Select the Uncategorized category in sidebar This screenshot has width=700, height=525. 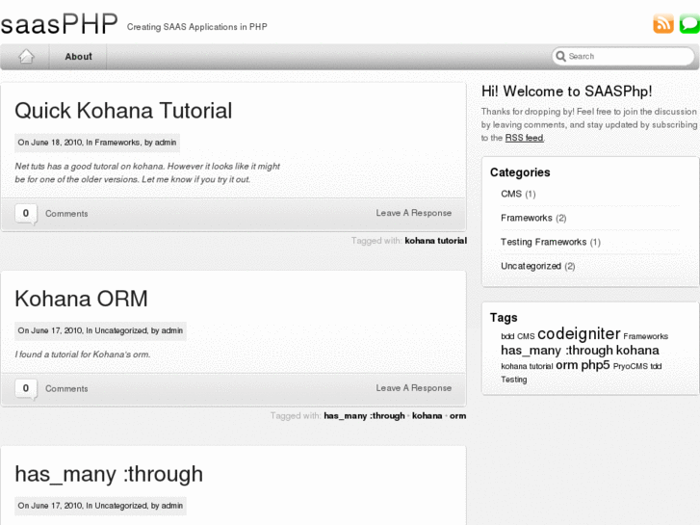531,266
